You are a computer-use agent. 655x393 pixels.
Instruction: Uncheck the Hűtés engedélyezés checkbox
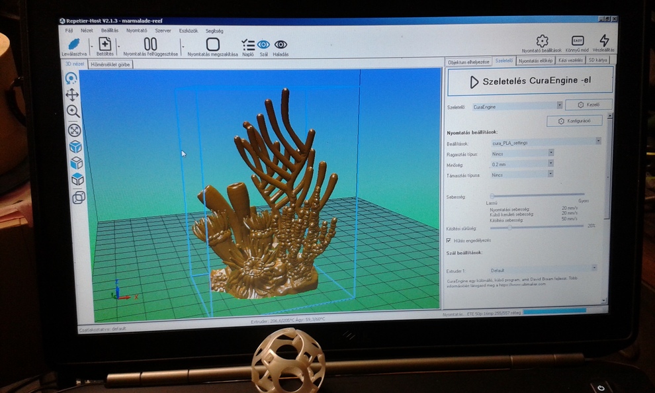coord(450,240)
